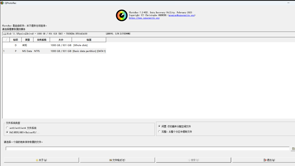Select the FAT/NTFS/HFS+/ReiserFS radio button
This screenshot has height=166, width=295.
click(x=7, y=132)
